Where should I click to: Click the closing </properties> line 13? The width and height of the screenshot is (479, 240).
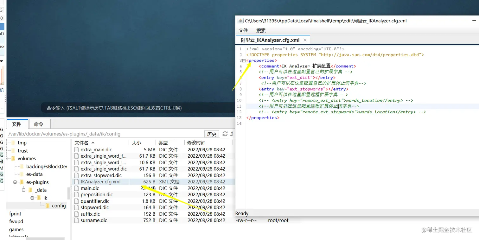click(263, 117)
